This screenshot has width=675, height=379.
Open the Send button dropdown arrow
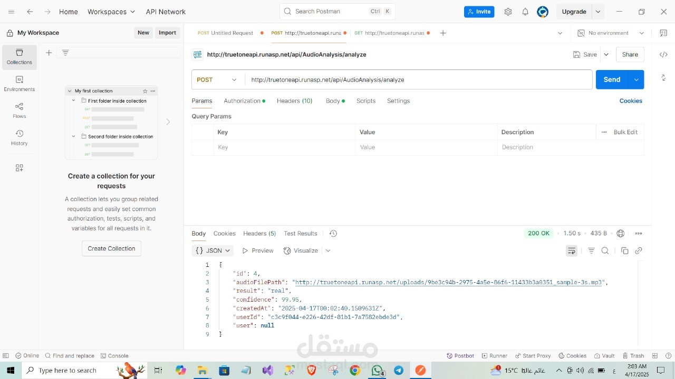tap(636, 79)
